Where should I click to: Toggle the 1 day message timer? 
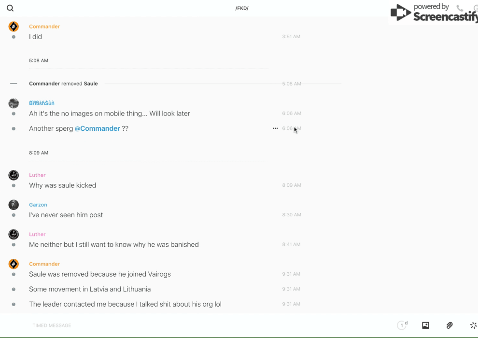[x=402, y=325]
